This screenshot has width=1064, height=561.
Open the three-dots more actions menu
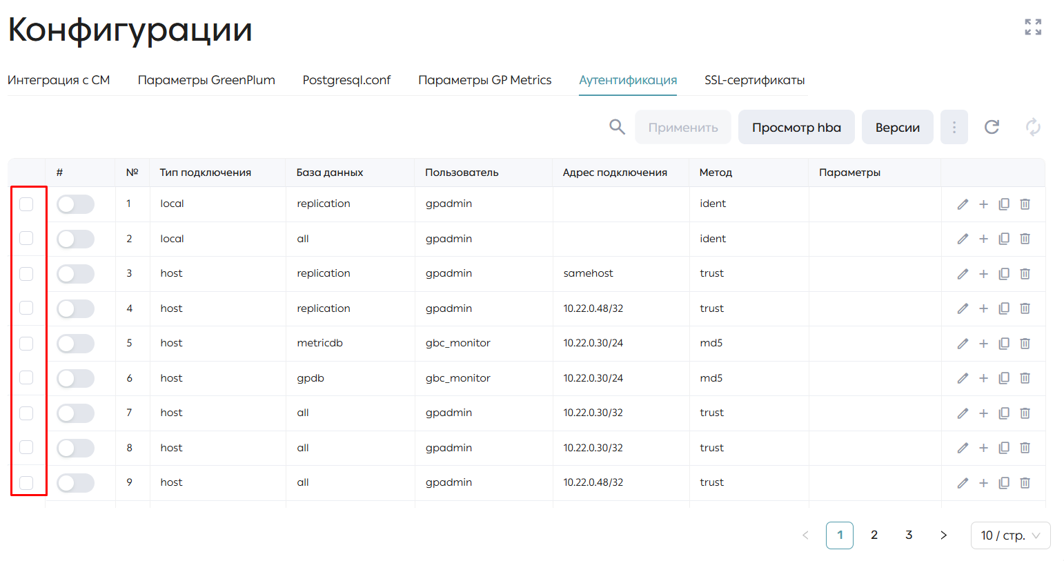(x=954, y=127)
